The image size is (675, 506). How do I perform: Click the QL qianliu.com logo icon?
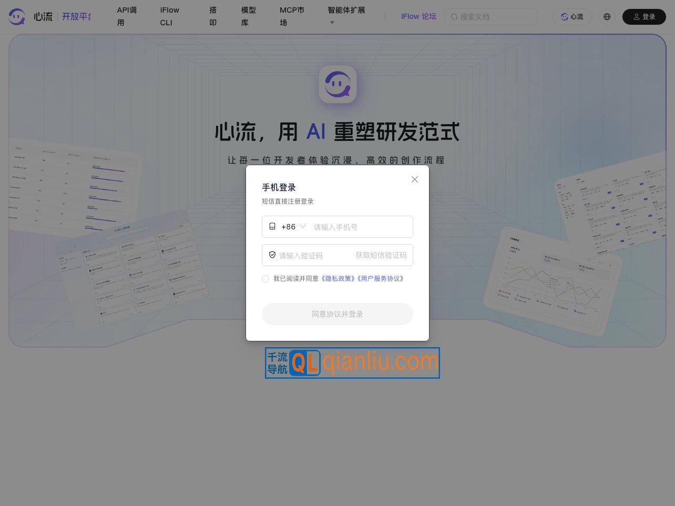click(305, 363)
